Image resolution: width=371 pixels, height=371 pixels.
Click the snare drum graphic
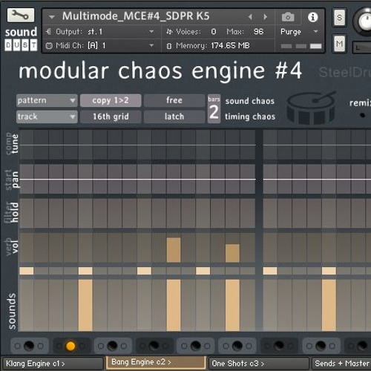click(311, 108)
